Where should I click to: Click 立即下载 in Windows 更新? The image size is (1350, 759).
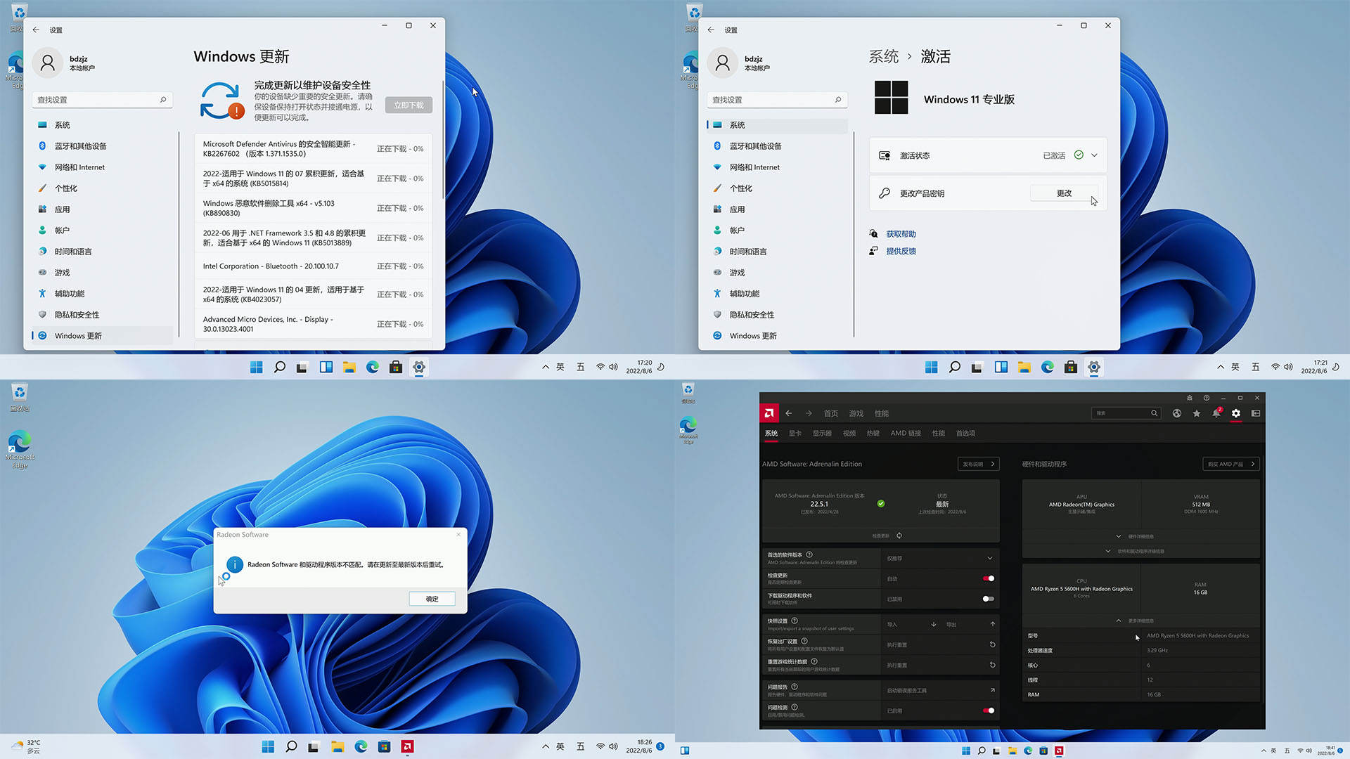click(x=408, y=105)
